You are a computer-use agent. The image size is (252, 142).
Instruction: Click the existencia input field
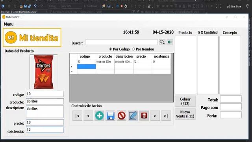coord(45,130)
